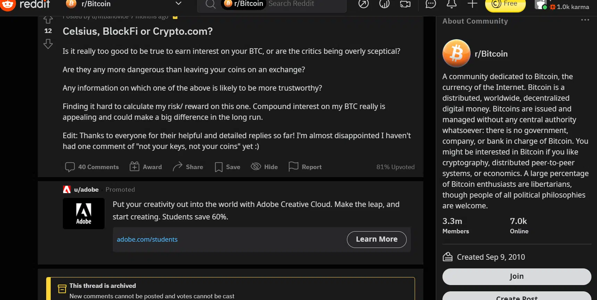The image size is (597, 300).
Task: Upvote the Celsius, BlockFi post
Action: point(48,20)
